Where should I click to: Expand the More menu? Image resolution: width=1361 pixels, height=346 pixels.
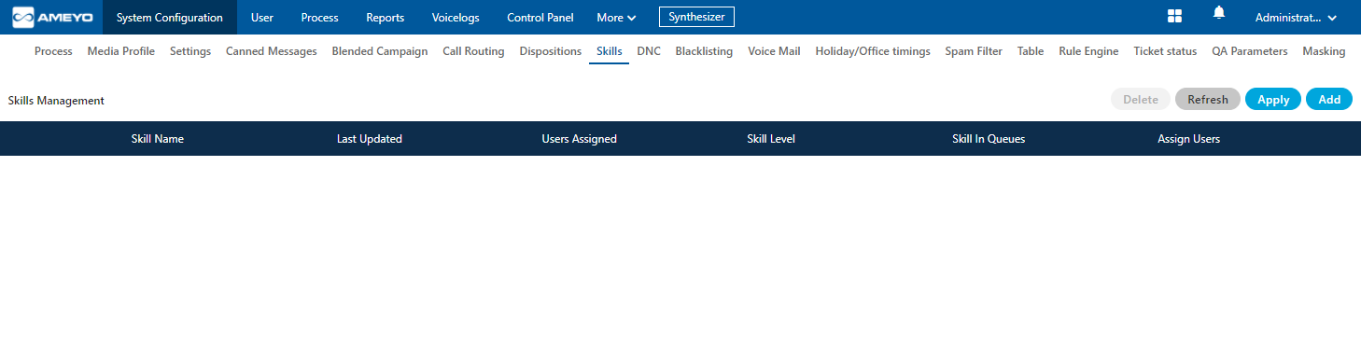click(616, 18)
